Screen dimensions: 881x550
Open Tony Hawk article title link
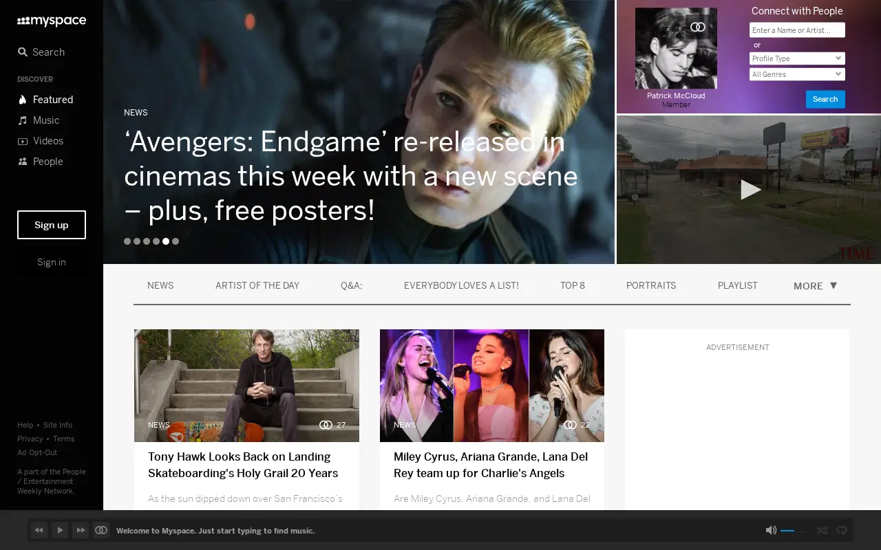[x=243, y=465]
